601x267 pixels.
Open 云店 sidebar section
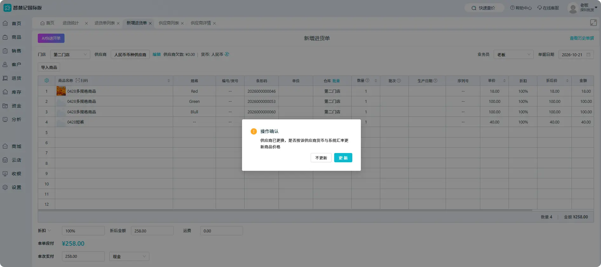tap(12, 160)
